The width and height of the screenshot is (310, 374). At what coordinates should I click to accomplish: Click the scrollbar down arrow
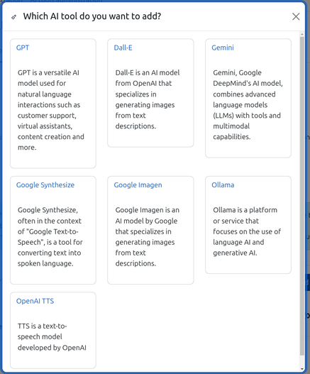[x=302, y=369]
